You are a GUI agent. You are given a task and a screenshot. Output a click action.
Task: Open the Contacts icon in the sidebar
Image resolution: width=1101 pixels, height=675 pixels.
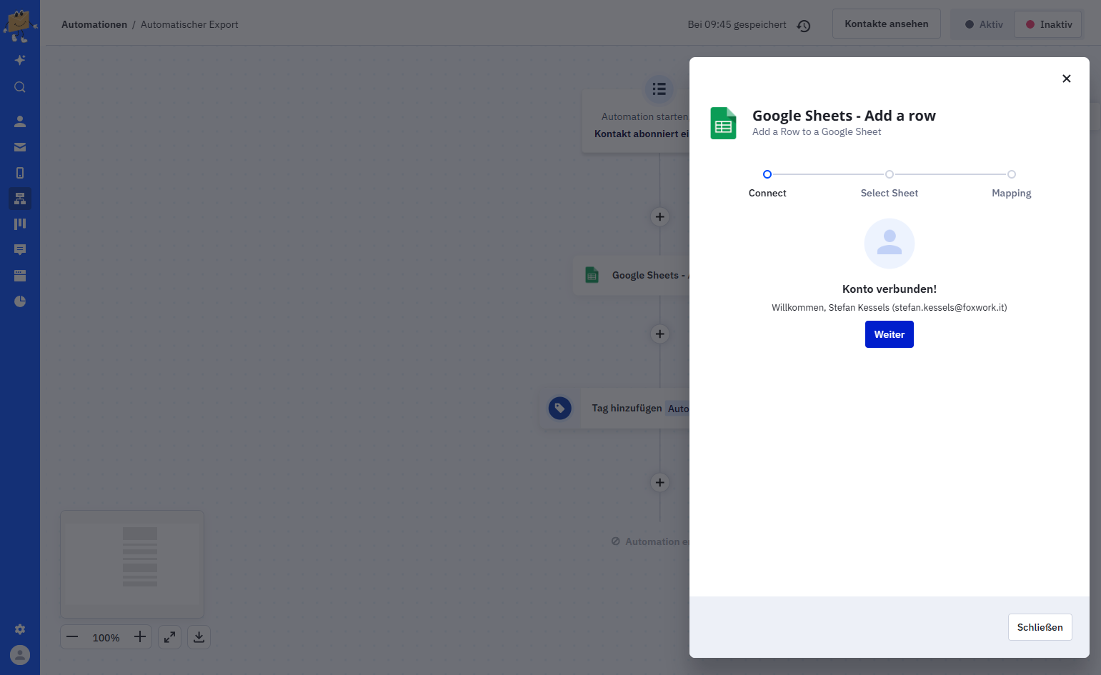[20, 121]
